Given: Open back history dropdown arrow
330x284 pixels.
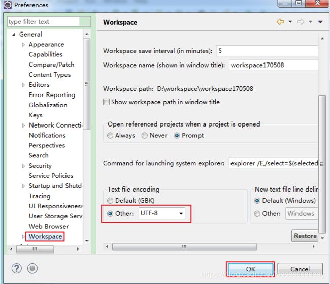Looking at the screenshot, I should [x=290, y=22].
